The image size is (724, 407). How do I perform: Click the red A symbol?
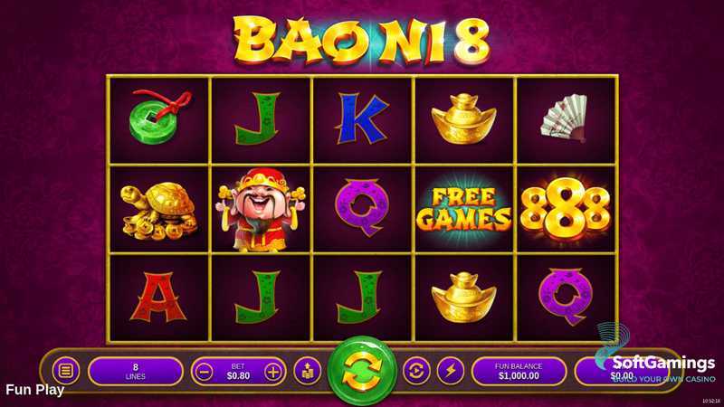[x=158, y=297]
